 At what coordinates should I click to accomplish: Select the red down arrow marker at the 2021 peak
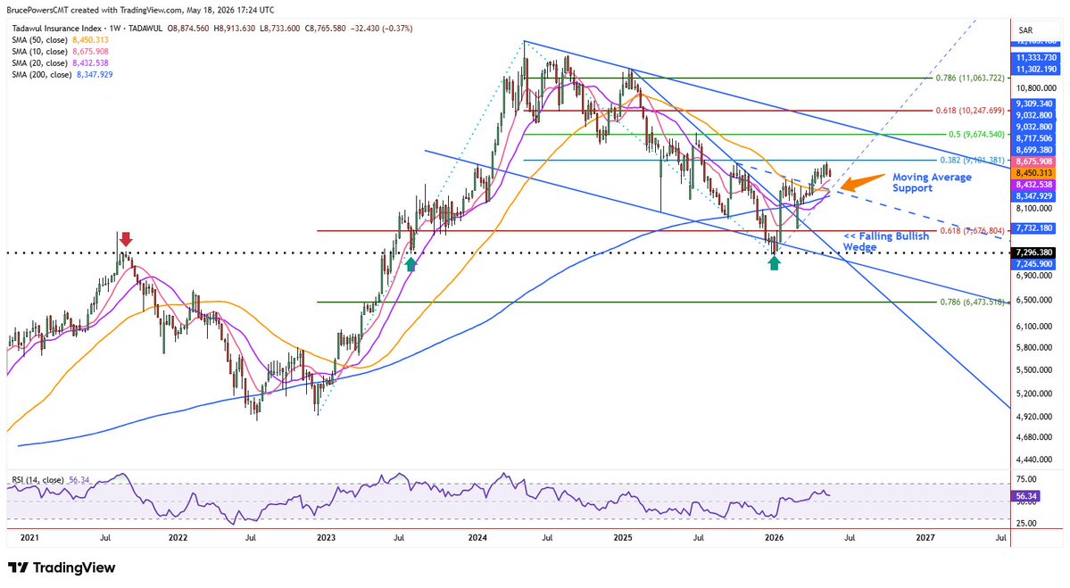pos(126,239)
